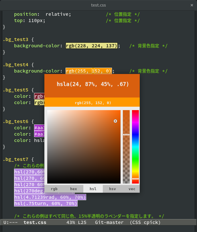The image size is (197, 232).
Task: Click the 背景色指定 comment in bg_test3
Action: coord(148,46)
